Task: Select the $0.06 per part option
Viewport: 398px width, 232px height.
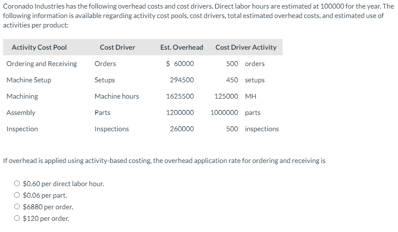Action: click(x=17, y=195)
